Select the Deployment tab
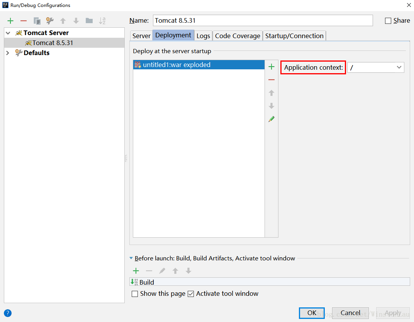 (x=173, y=35)
